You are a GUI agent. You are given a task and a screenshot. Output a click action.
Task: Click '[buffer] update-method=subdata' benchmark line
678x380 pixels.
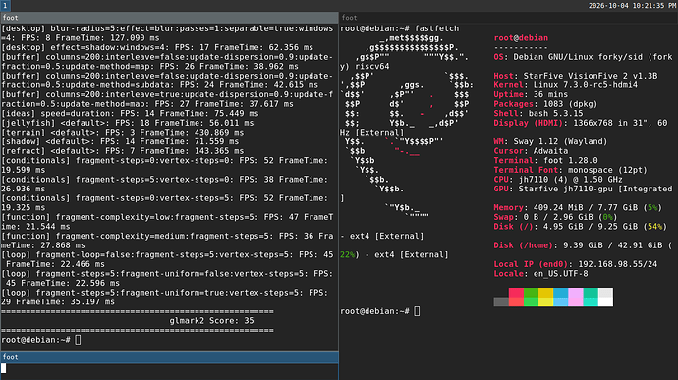167,81
